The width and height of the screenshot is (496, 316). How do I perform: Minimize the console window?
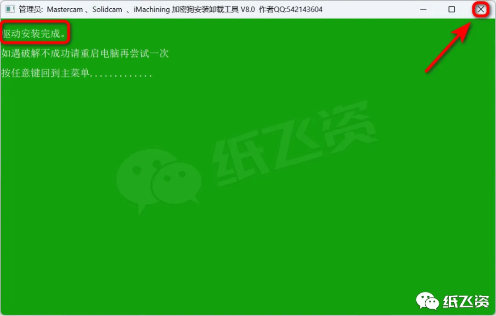[423, 10]
